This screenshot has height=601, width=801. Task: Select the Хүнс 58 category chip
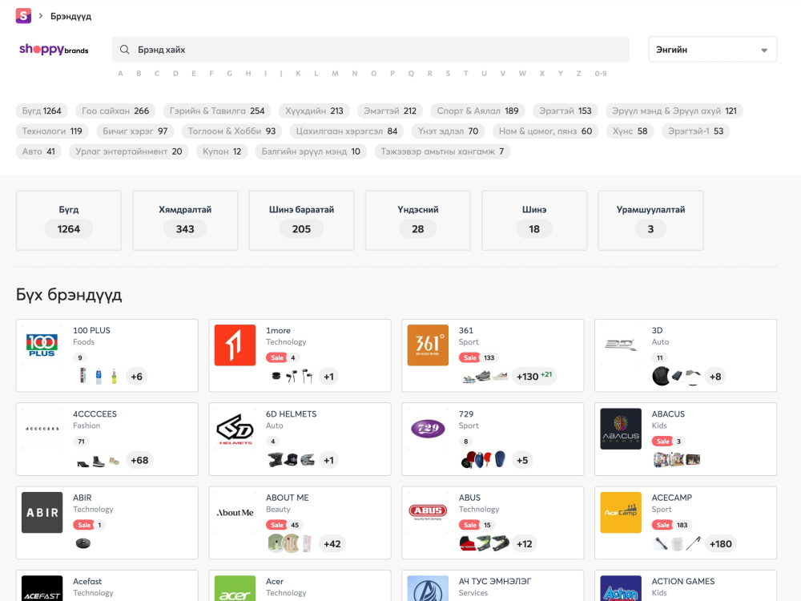coord(630,131)
